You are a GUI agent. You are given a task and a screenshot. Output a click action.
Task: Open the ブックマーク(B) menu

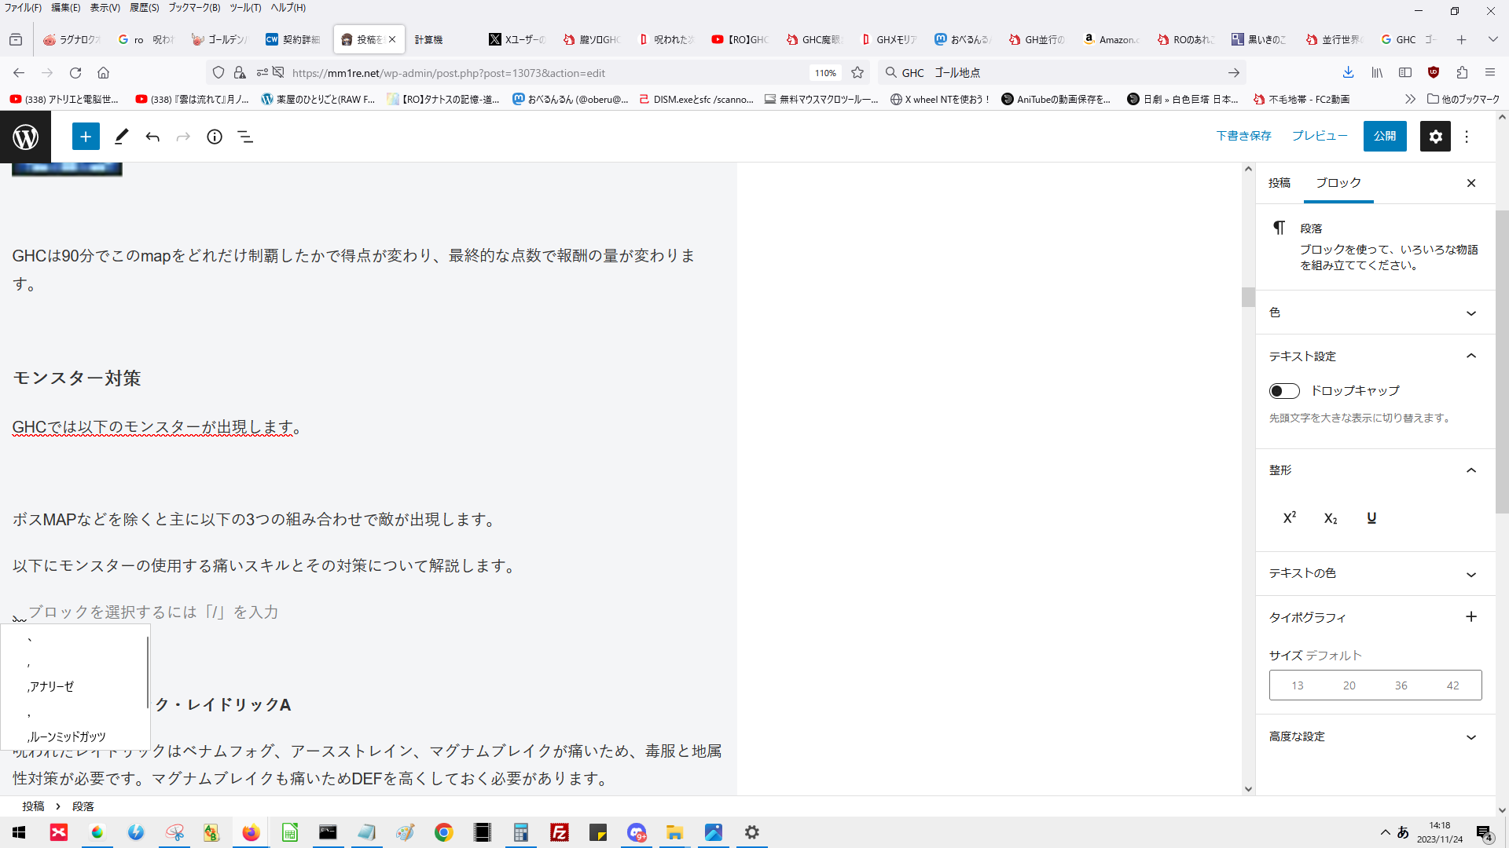click(194, 8)
